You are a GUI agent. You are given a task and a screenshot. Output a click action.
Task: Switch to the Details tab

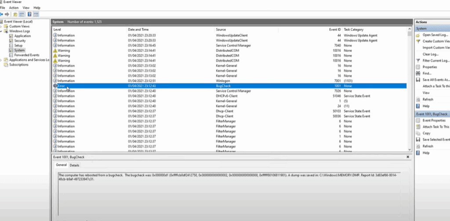[x=74, y=165]
